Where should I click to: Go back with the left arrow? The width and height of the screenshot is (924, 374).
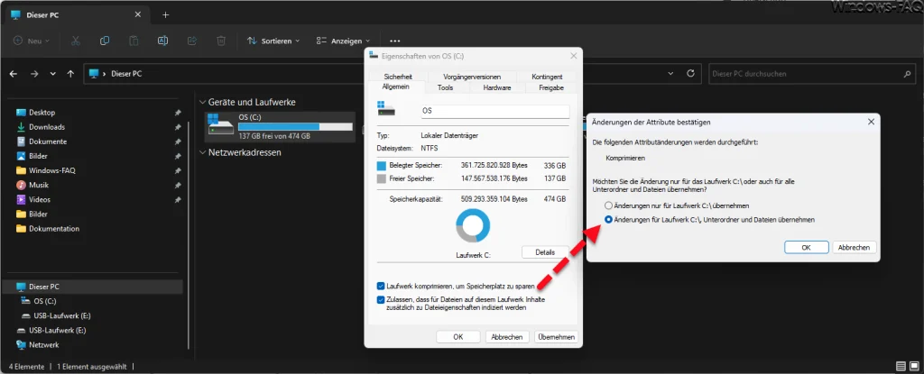[14, 74]
